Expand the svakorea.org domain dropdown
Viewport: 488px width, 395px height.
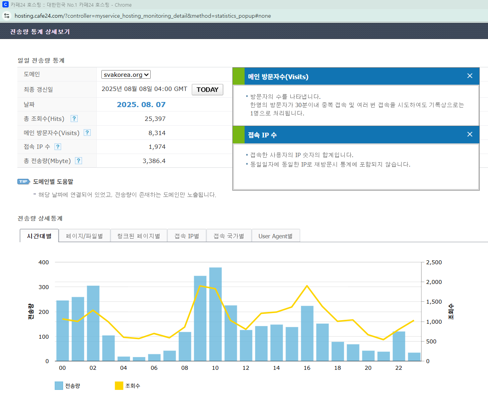tap(126, 74)
